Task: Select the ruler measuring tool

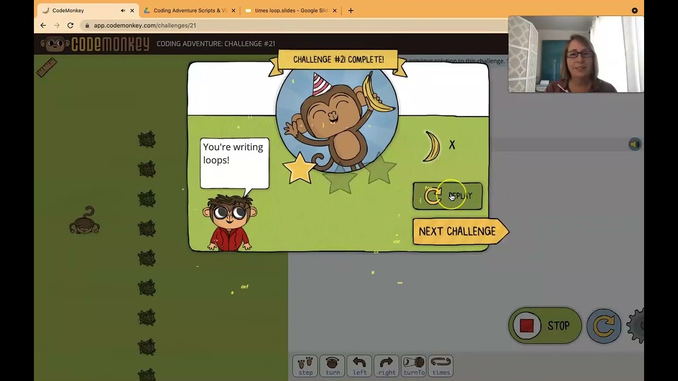Action: point(47,68)
